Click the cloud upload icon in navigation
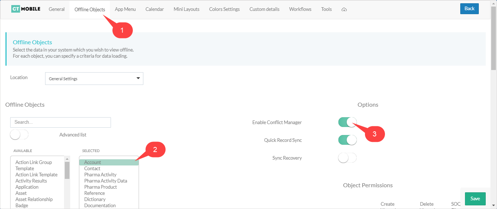The width and height of the screenshot is (497, 209). pos(344,9)
